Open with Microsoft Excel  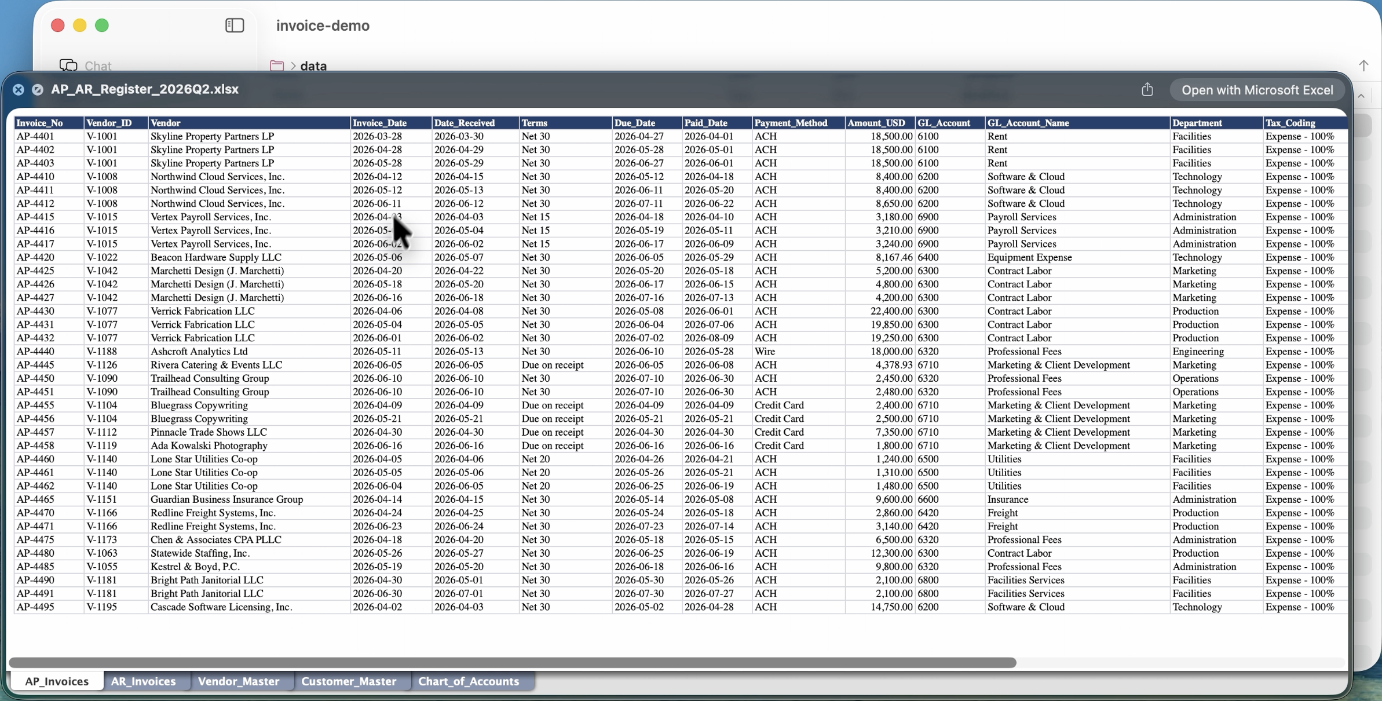pyautogui.click(x=1257, y=90)
